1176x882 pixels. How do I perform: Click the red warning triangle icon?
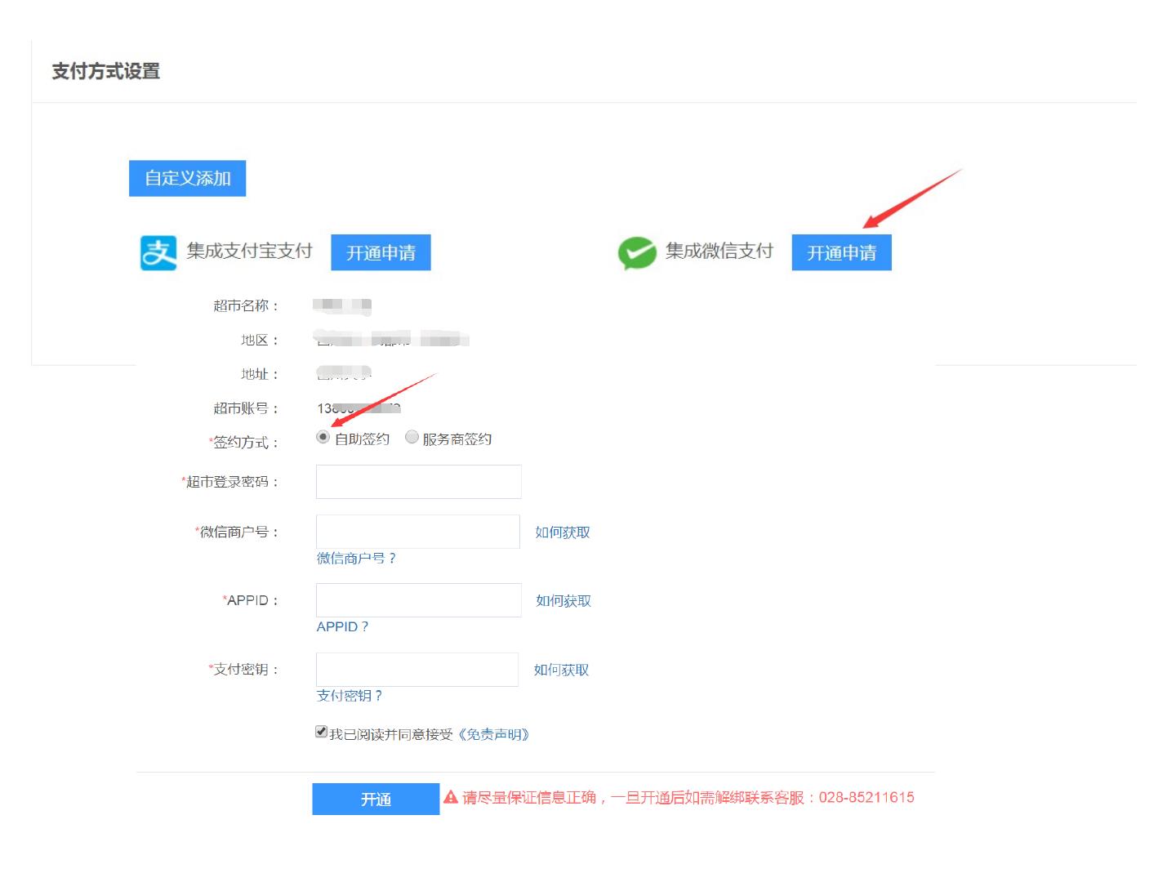(451, 797)
